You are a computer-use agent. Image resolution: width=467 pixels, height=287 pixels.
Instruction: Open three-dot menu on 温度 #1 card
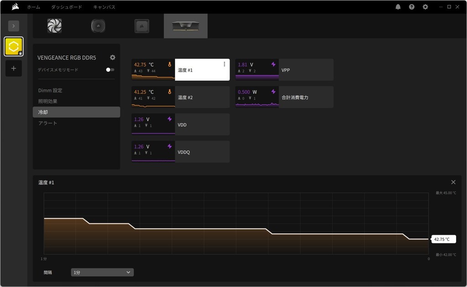pos(224,64)
